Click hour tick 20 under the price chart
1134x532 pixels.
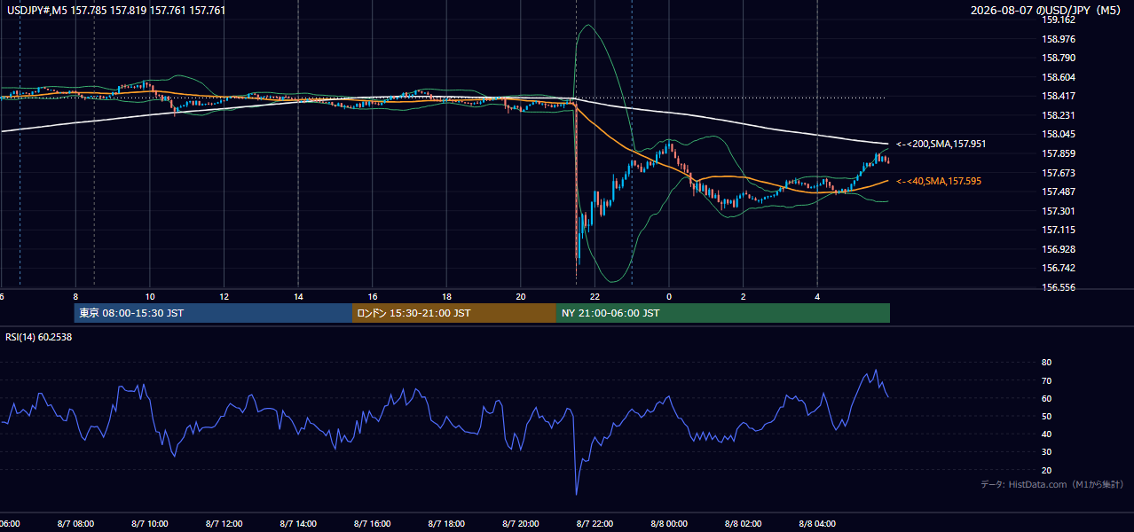pos(521,296)
